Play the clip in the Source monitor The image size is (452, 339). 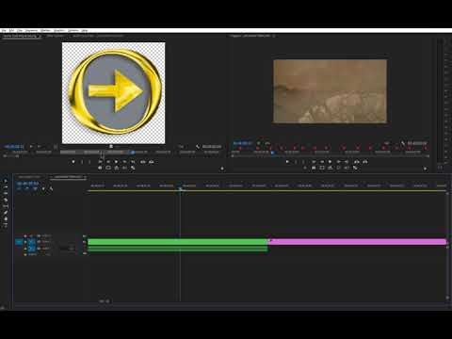(117, 162)
